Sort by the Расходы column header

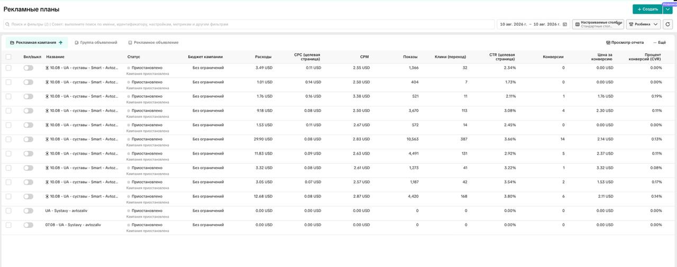[x=263, y=56]
